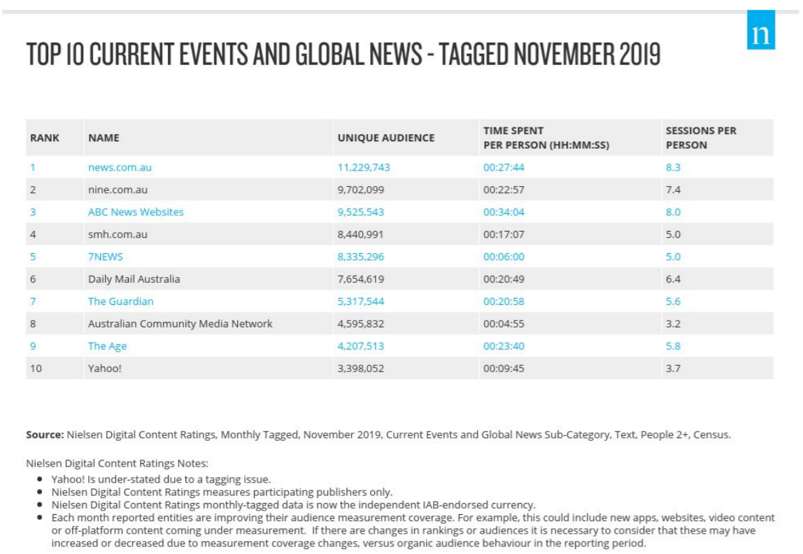Click the Unique Audience column header

tap(385, 138)
